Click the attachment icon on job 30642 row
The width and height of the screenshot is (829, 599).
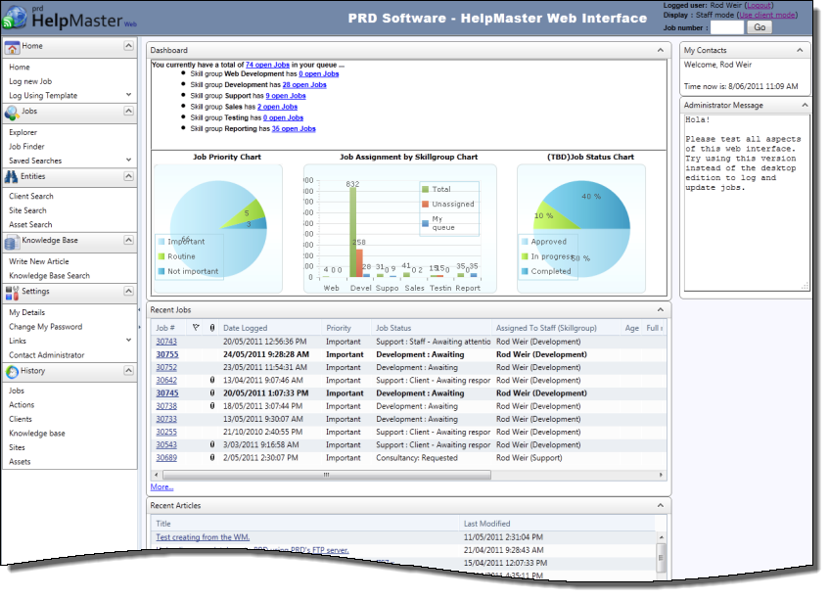pos(212,380)
